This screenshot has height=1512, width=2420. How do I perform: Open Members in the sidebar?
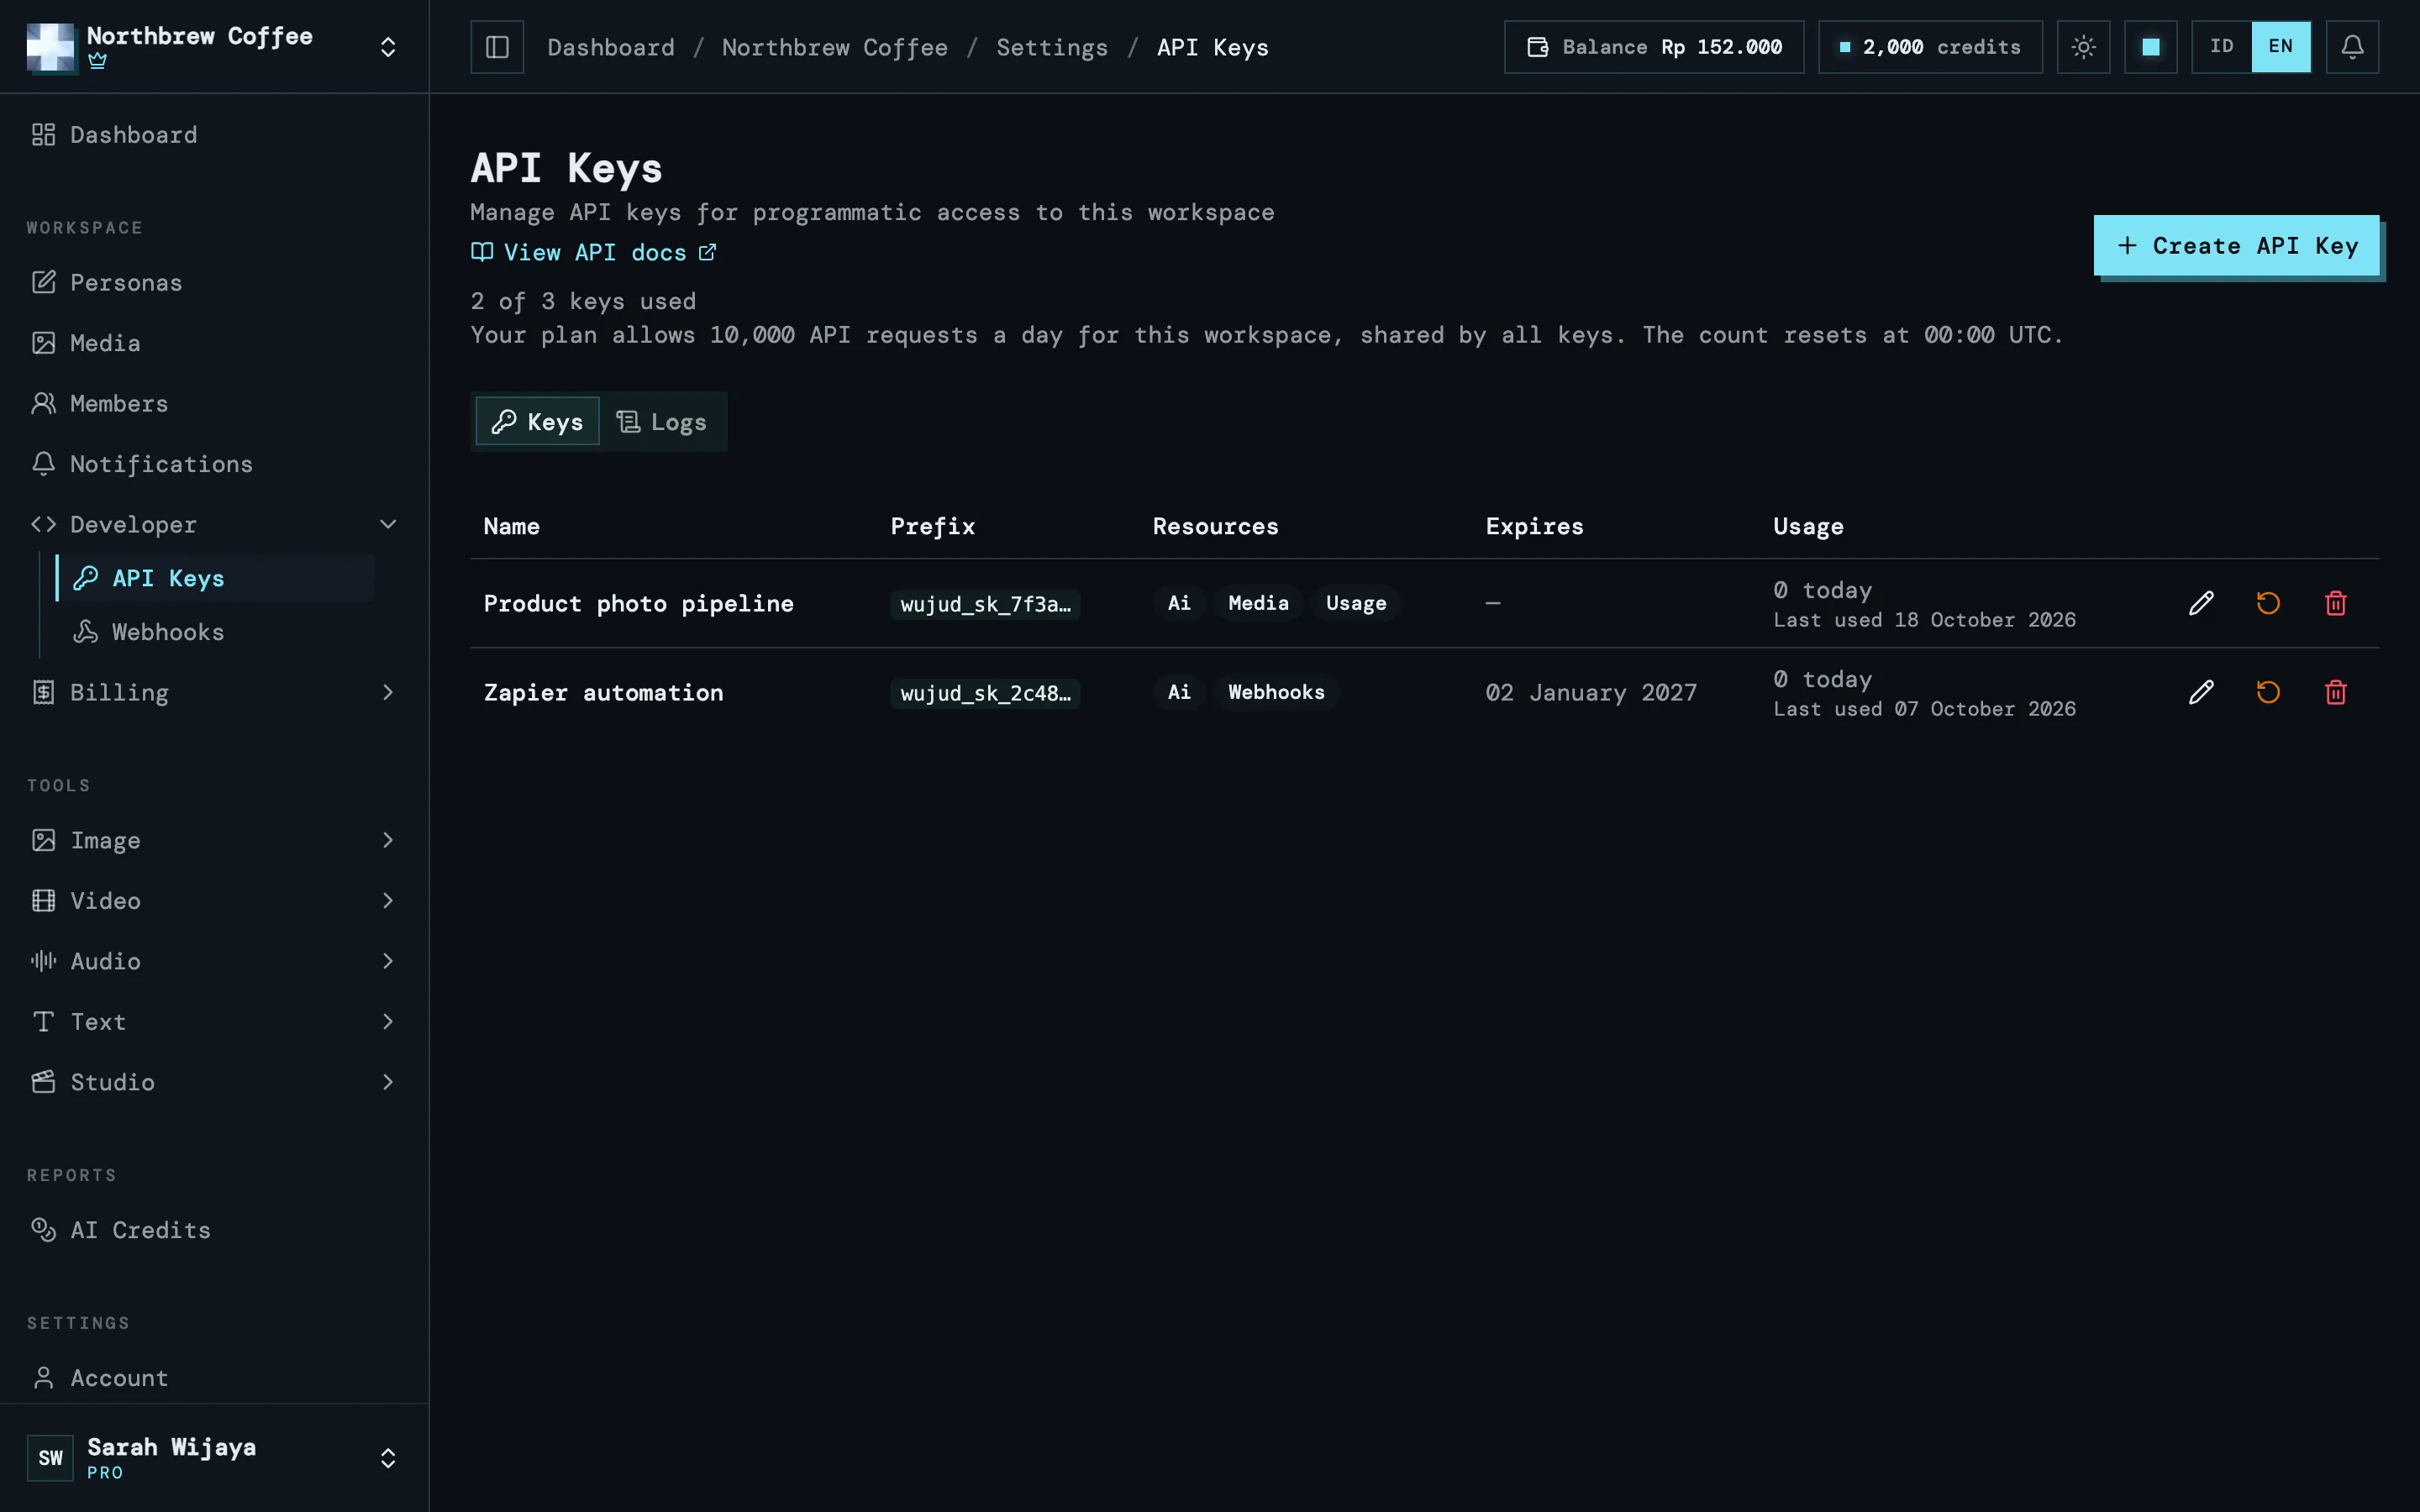pos(214,403)
